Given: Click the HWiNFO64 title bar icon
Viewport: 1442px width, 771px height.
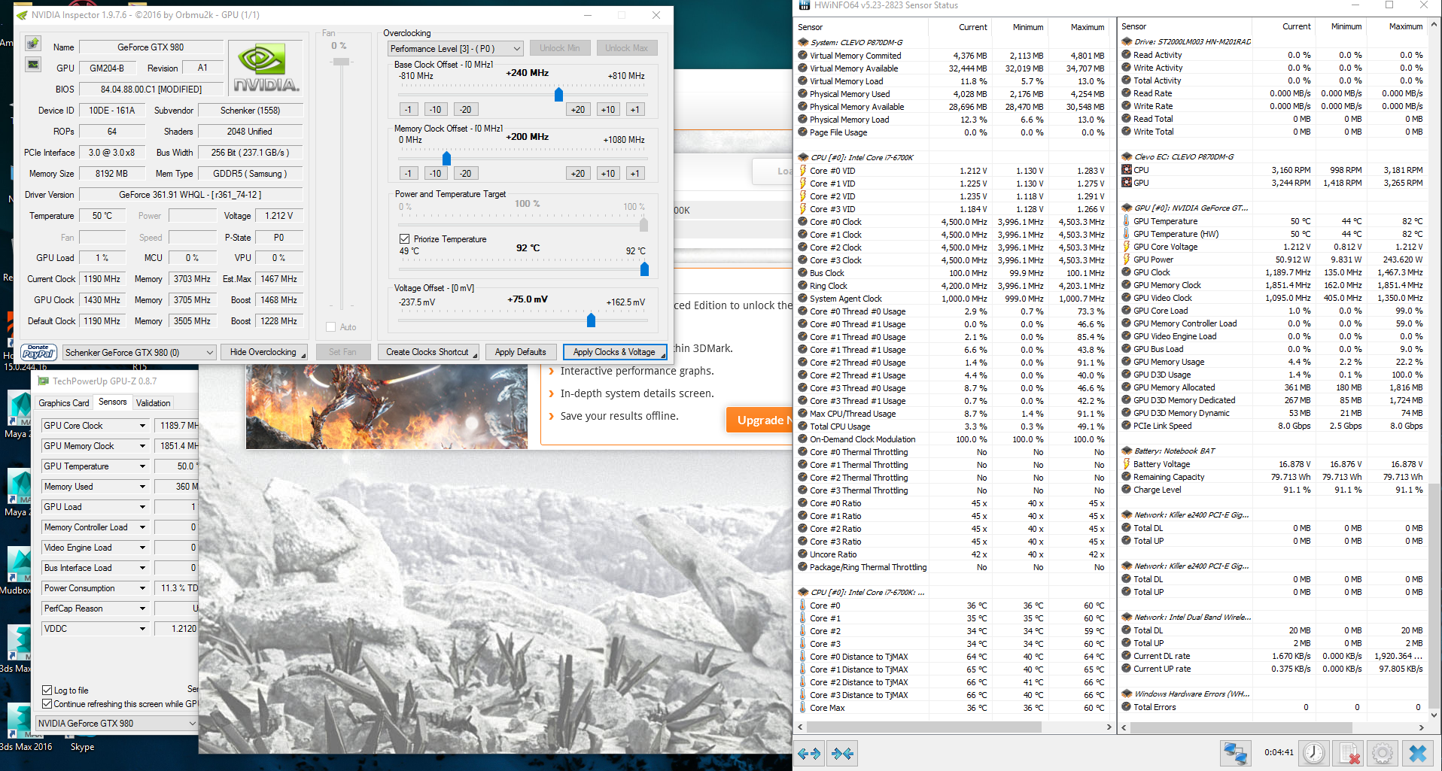Looking at the screenshot, I should tap(804, 5).
